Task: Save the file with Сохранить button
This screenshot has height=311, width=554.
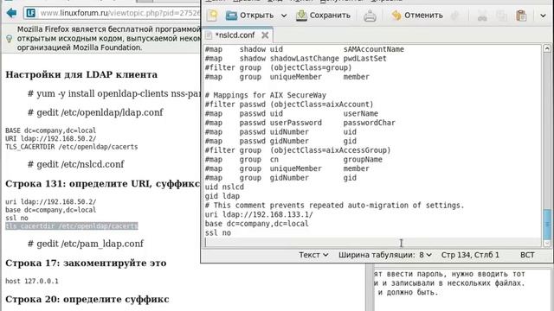Action: (323, 16)
